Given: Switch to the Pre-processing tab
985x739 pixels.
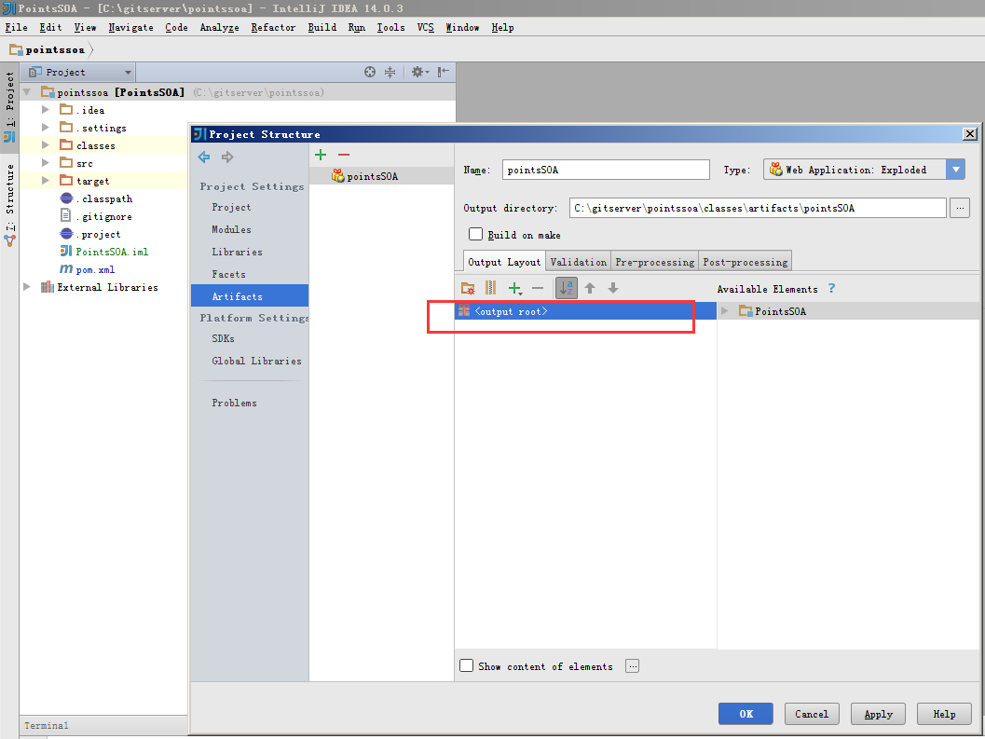Looking at the screenshot, I should pos(654,262).
